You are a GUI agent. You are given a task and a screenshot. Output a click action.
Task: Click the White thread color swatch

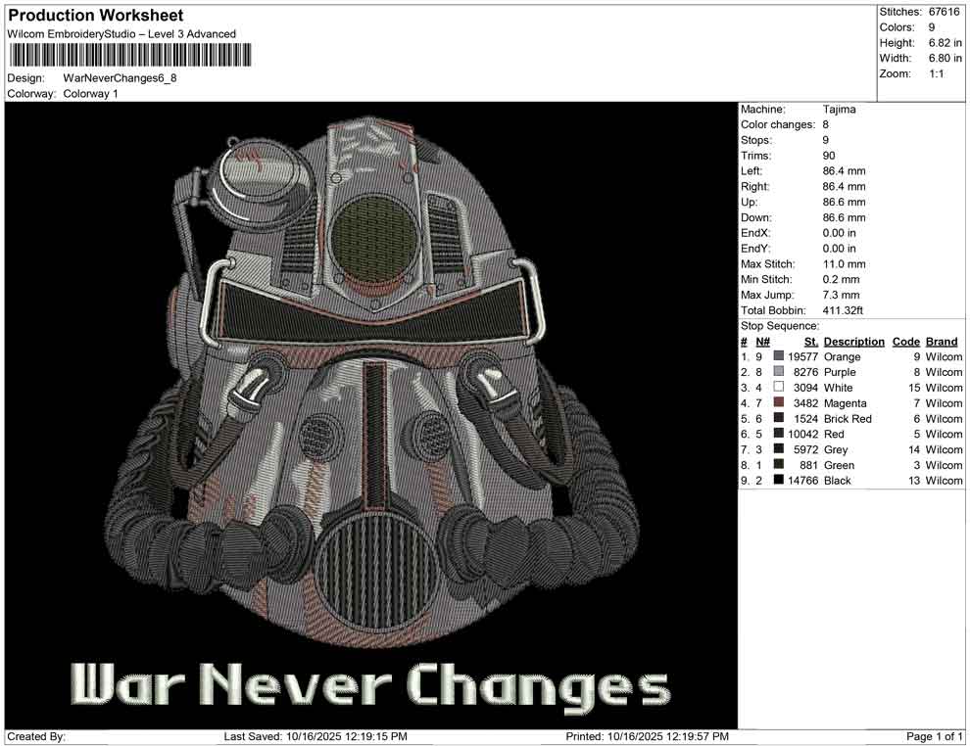tap(778, 387)
